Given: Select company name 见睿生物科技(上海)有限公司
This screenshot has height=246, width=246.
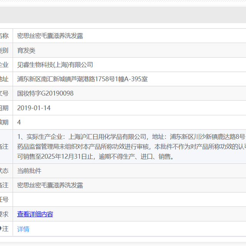Looking at the screenshot, I should pyautogui.click(x=55, y=65).
